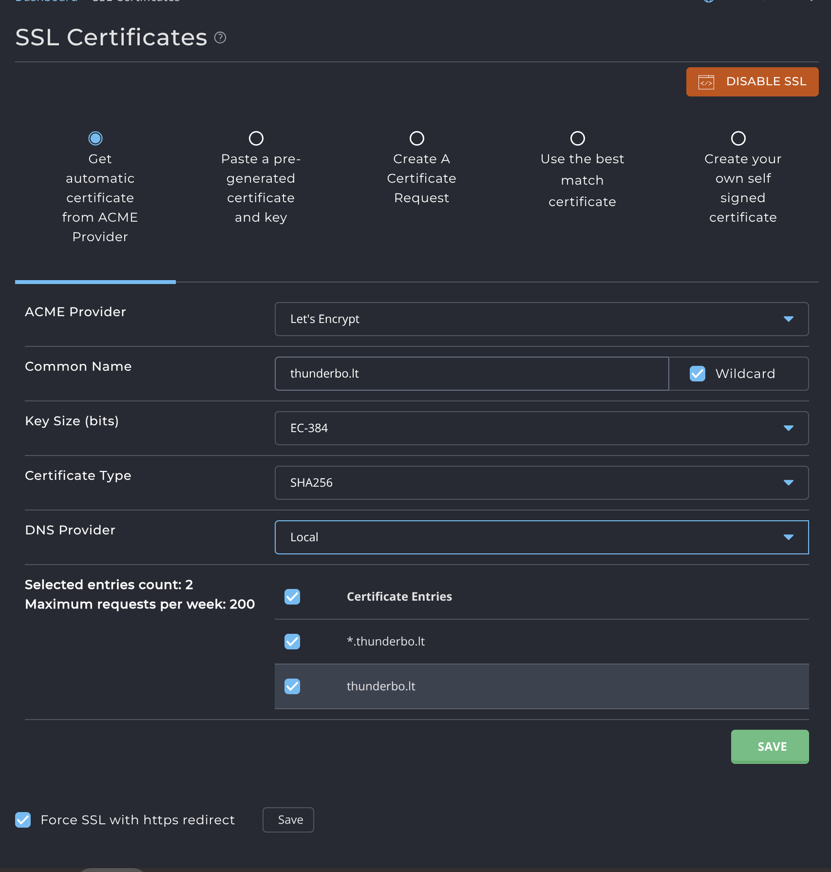This screenshot has height=872, width=831.
Task: Open the ACME Provider dropdown
Action: coord(541,319)
